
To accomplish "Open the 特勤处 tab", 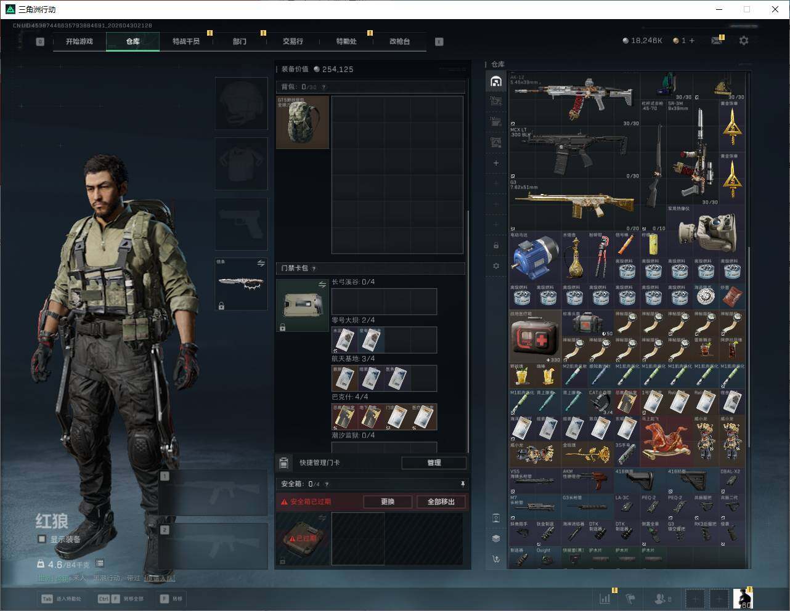I will tap(346, 41).
